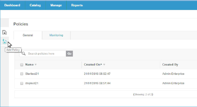This screenshot has width=197, height=107.
Task: Click the Showing: 2 of 2 text
Action: click(x=143, y=94)
